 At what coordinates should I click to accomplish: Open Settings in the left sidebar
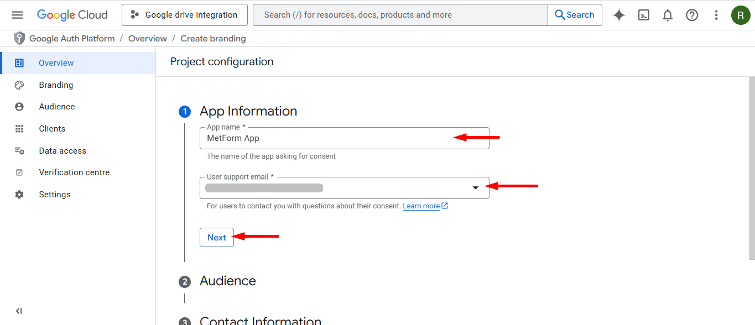[x=55, y=194]
